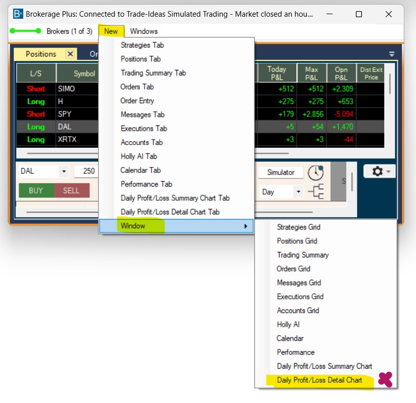Click the Window submenu arrow
The width and height of the screenshot is (416, 403).
(x=246, y=226)
